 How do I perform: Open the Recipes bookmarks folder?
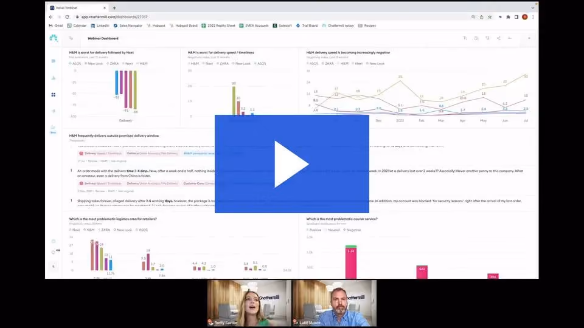(x=367, y=26)
